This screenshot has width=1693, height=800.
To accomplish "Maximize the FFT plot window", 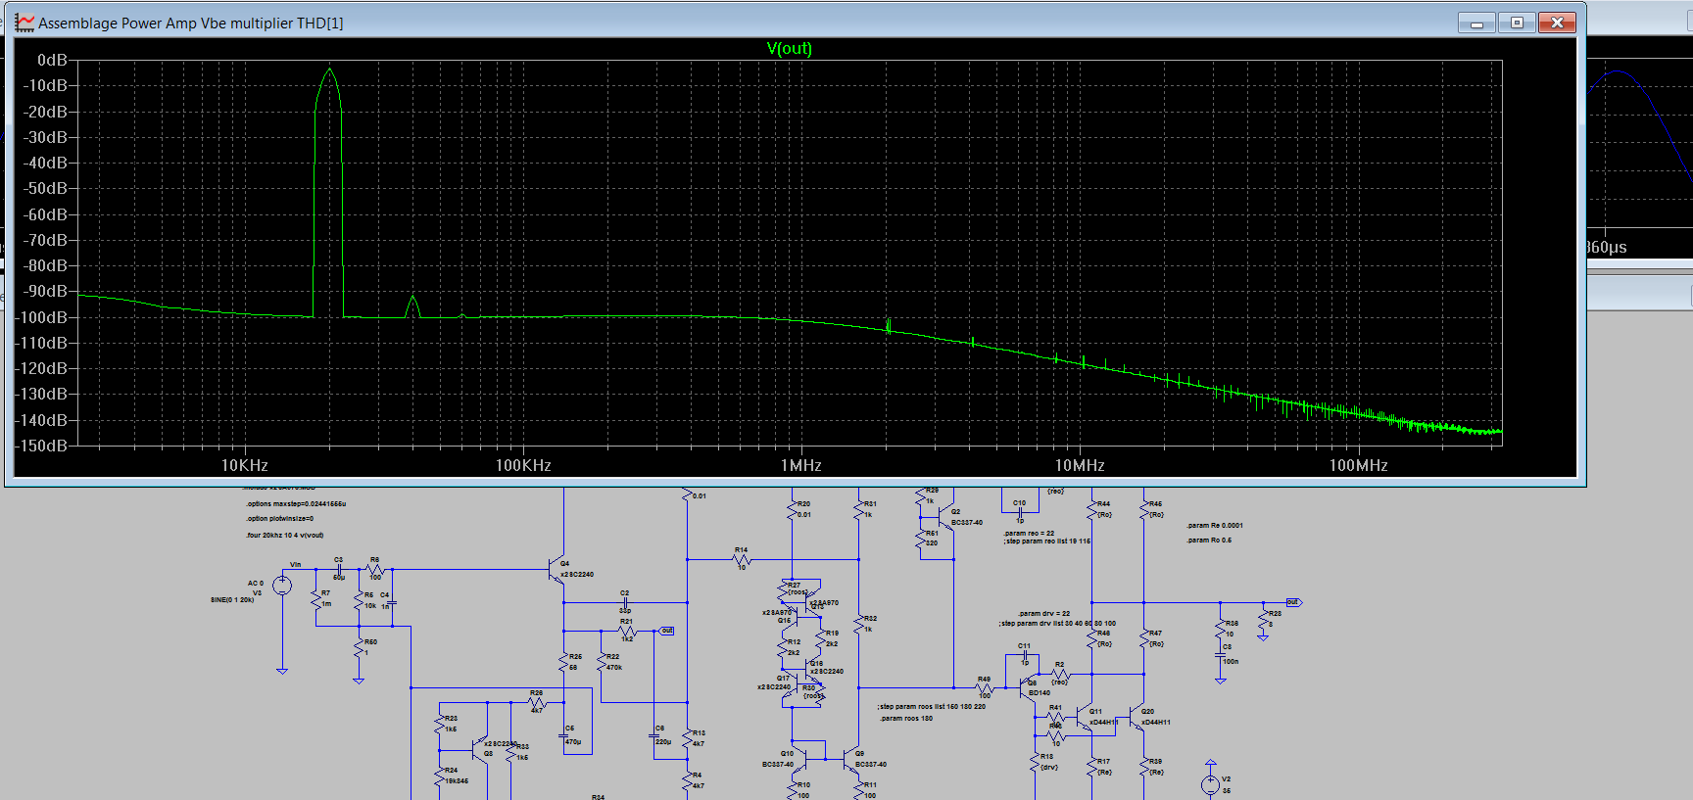I will pos(1517,23).
